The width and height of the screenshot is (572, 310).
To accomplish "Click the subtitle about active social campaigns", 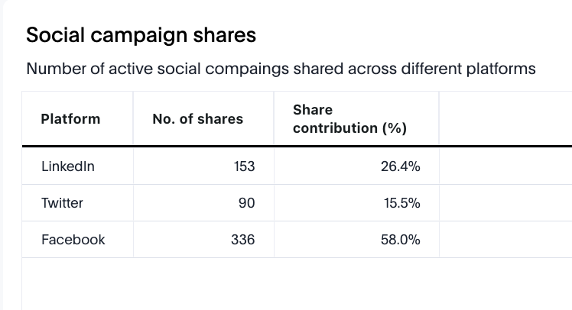I will pos(281,69).
